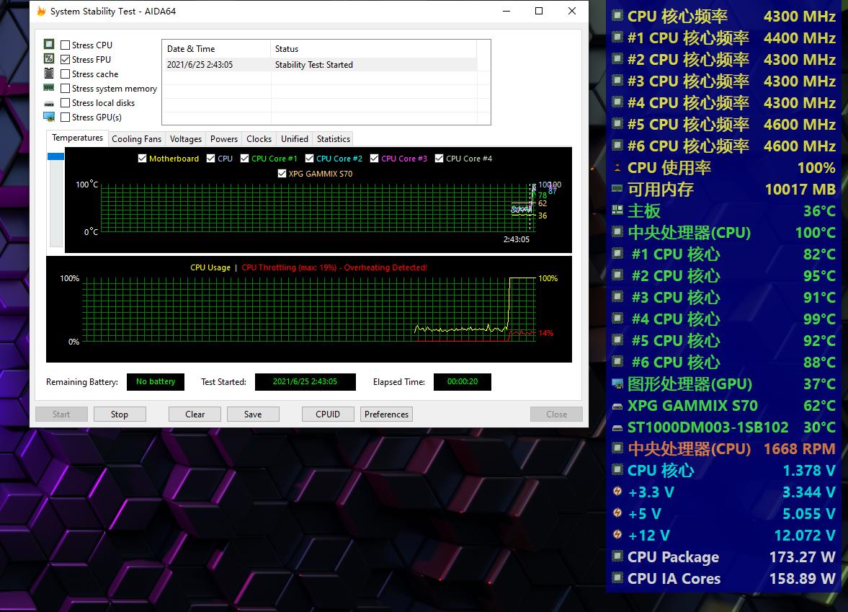This screenshot has width=848, height=612.
Task: Click the CPUID button
Action: (328, 414)
